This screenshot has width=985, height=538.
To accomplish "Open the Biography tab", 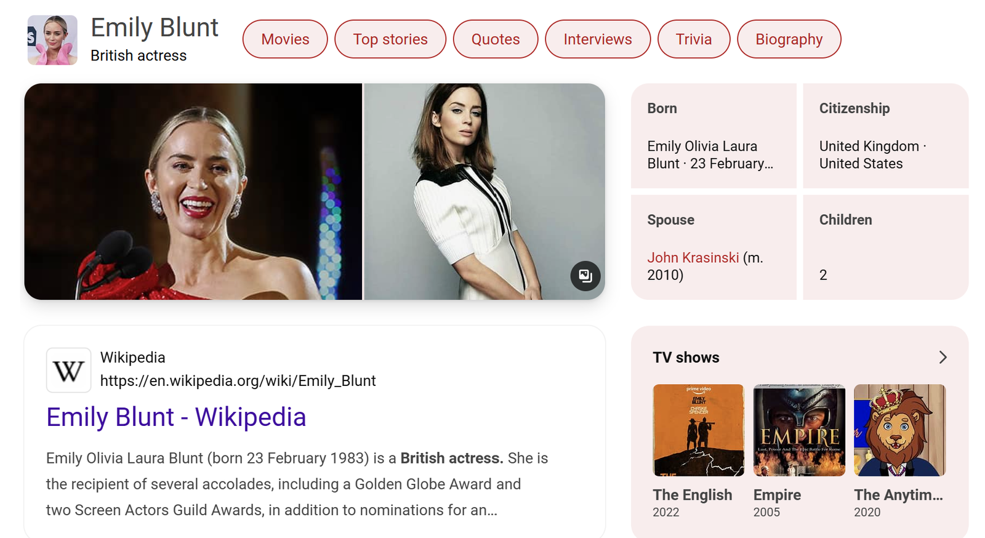I will 789,39.
